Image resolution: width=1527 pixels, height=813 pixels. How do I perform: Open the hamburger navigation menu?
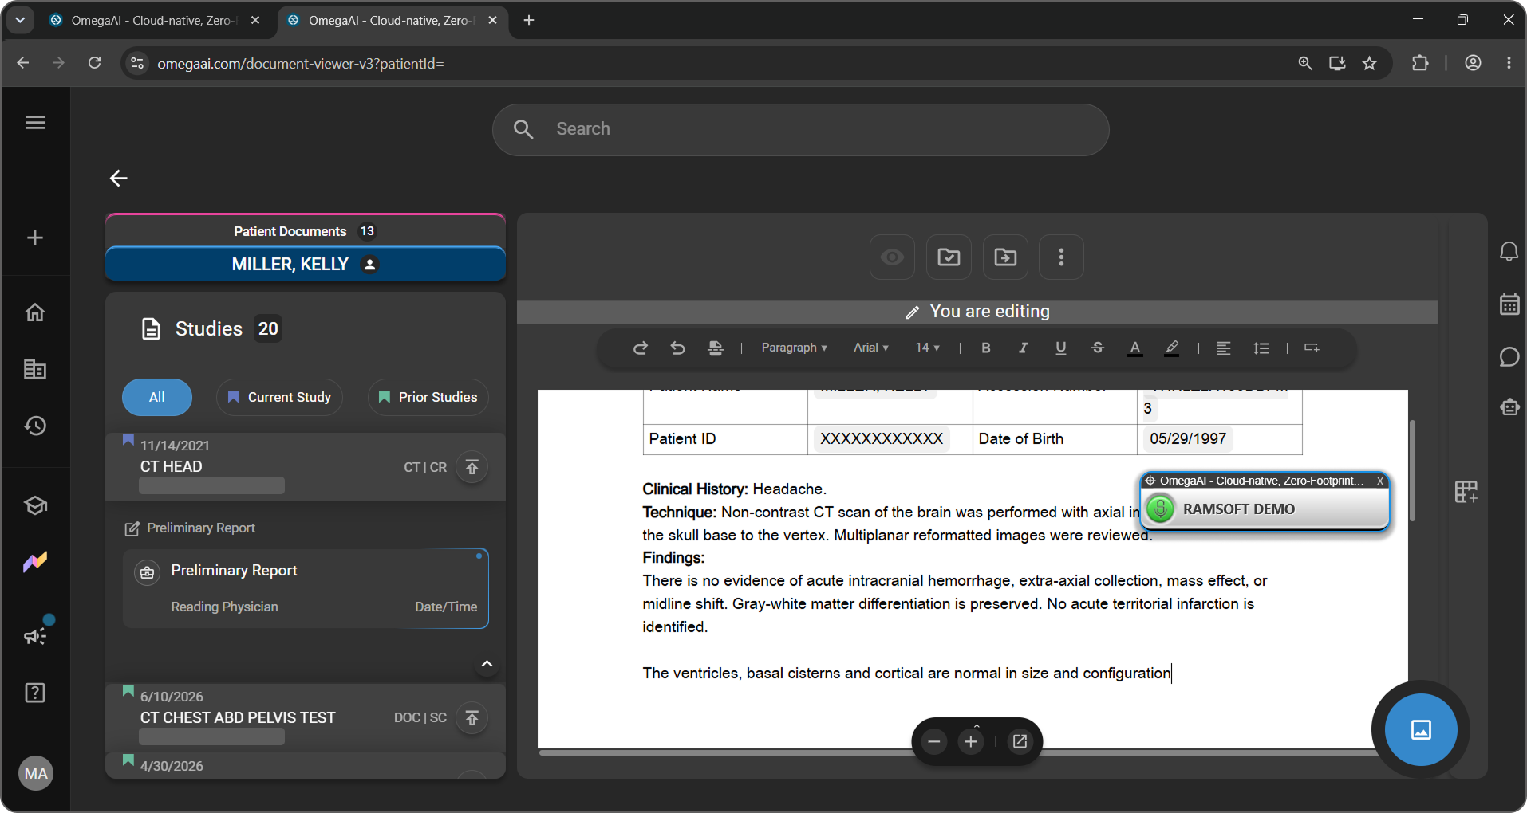point(35,123)
